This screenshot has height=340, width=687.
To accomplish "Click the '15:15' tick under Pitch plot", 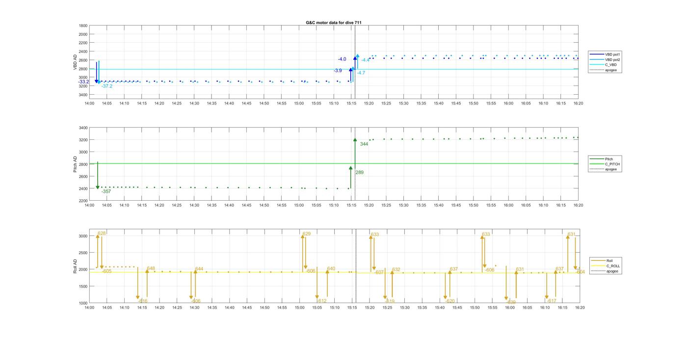I will point(351,205).
